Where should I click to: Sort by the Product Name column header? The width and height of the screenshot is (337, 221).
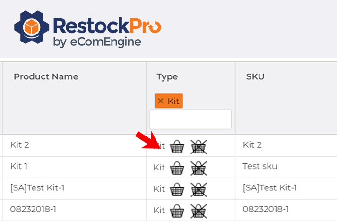click(46, 76)
